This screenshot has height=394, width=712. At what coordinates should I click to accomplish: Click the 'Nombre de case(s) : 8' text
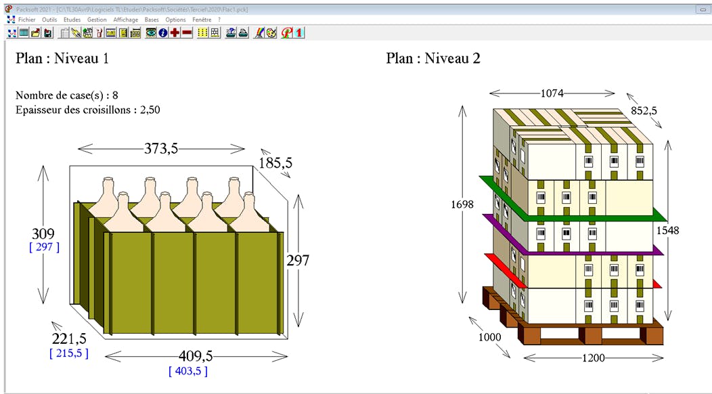[x=67, y=95]
